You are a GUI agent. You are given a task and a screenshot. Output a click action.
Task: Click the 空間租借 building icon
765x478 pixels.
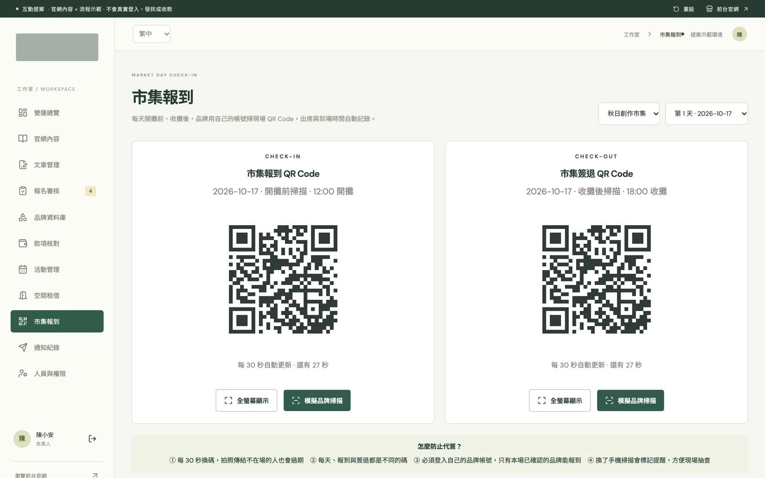coord(22,295)
